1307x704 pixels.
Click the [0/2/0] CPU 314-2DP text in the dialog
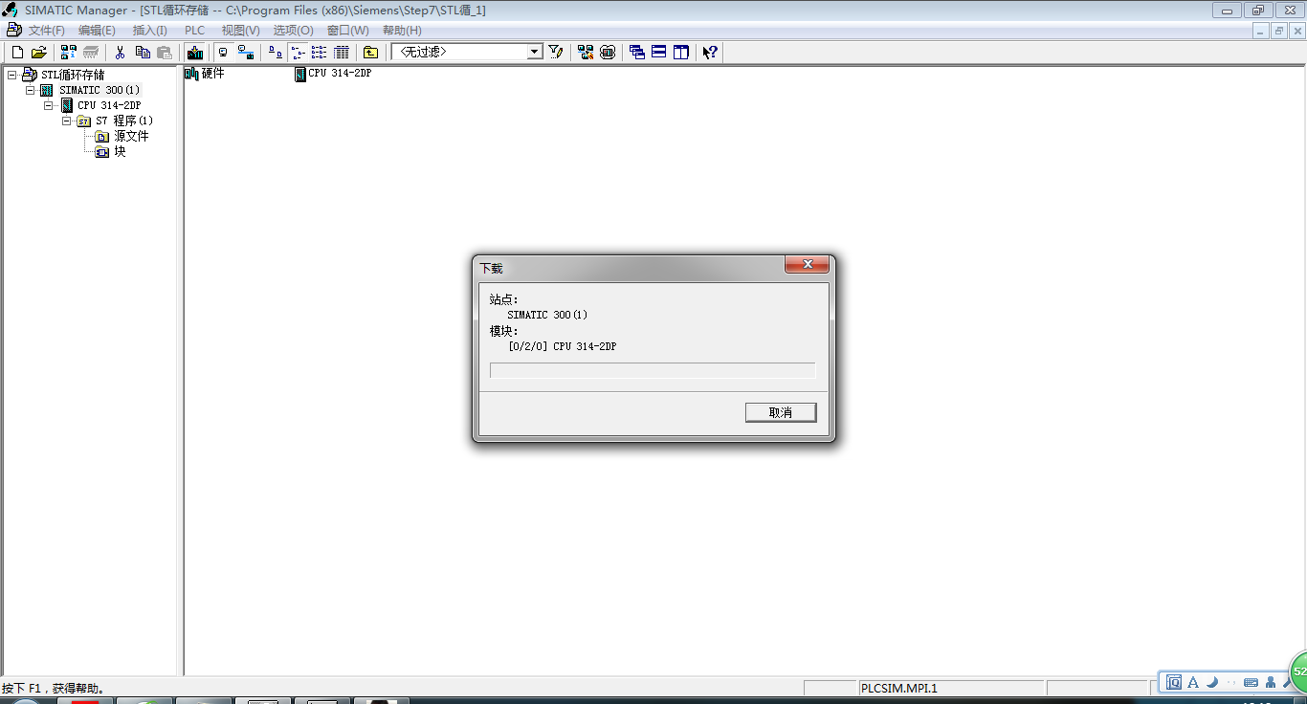[x=563, y=346]
